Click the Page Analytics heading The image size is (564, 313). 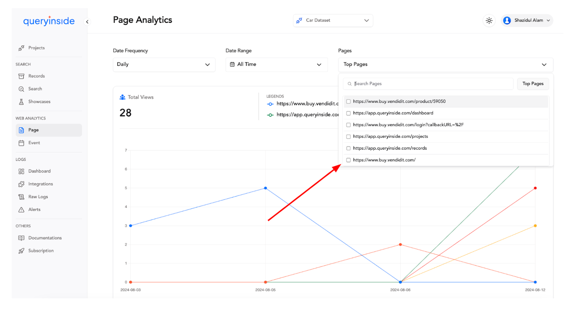click(x=142, y=20)
